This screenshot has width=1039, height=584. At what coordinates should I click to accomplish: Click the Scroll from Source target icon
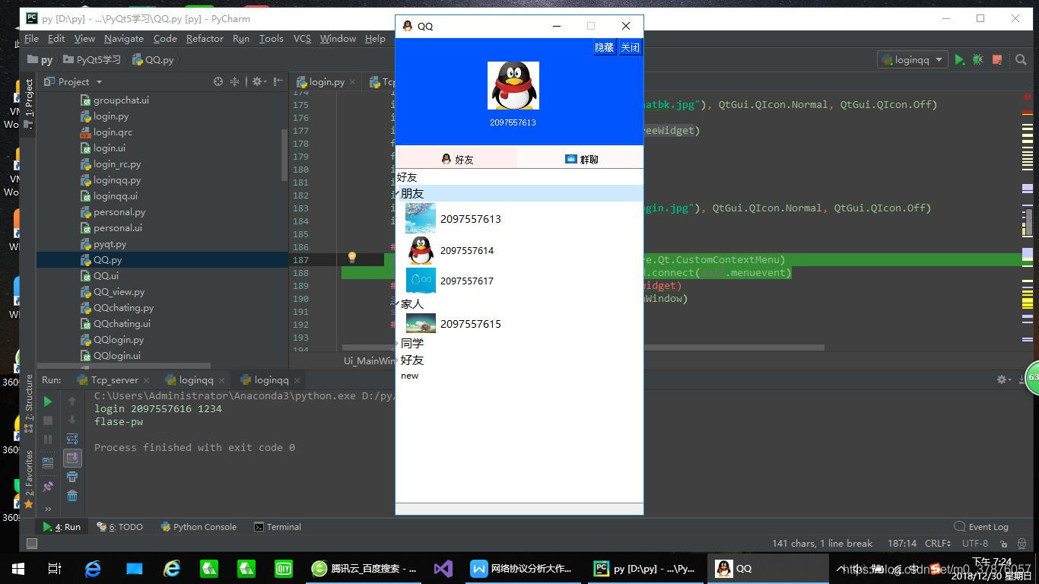[x=218, y=81]
